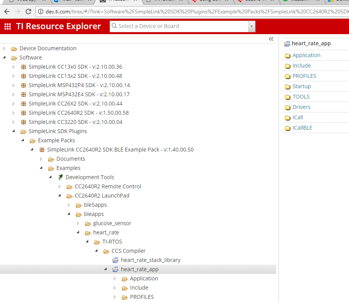Viewport: 349px width, 303px height.
Task: Click the Device Documentation folder icon
Action: 14,49
